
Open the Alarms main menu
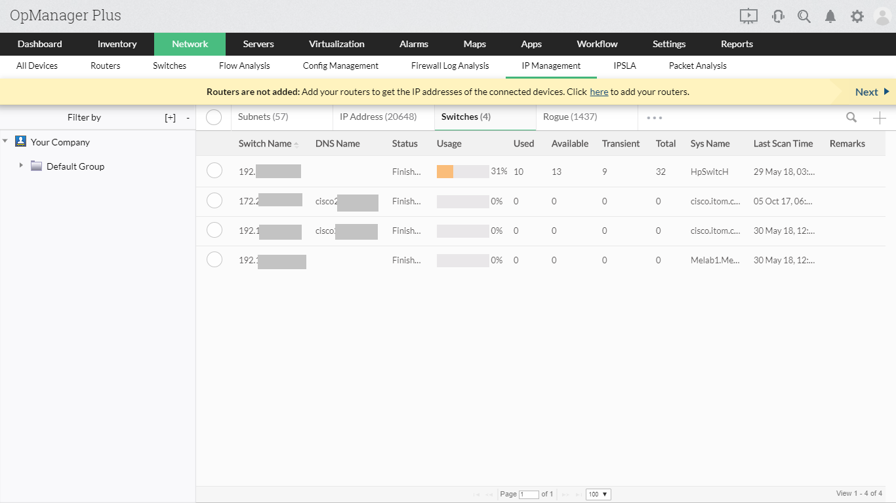414,44
